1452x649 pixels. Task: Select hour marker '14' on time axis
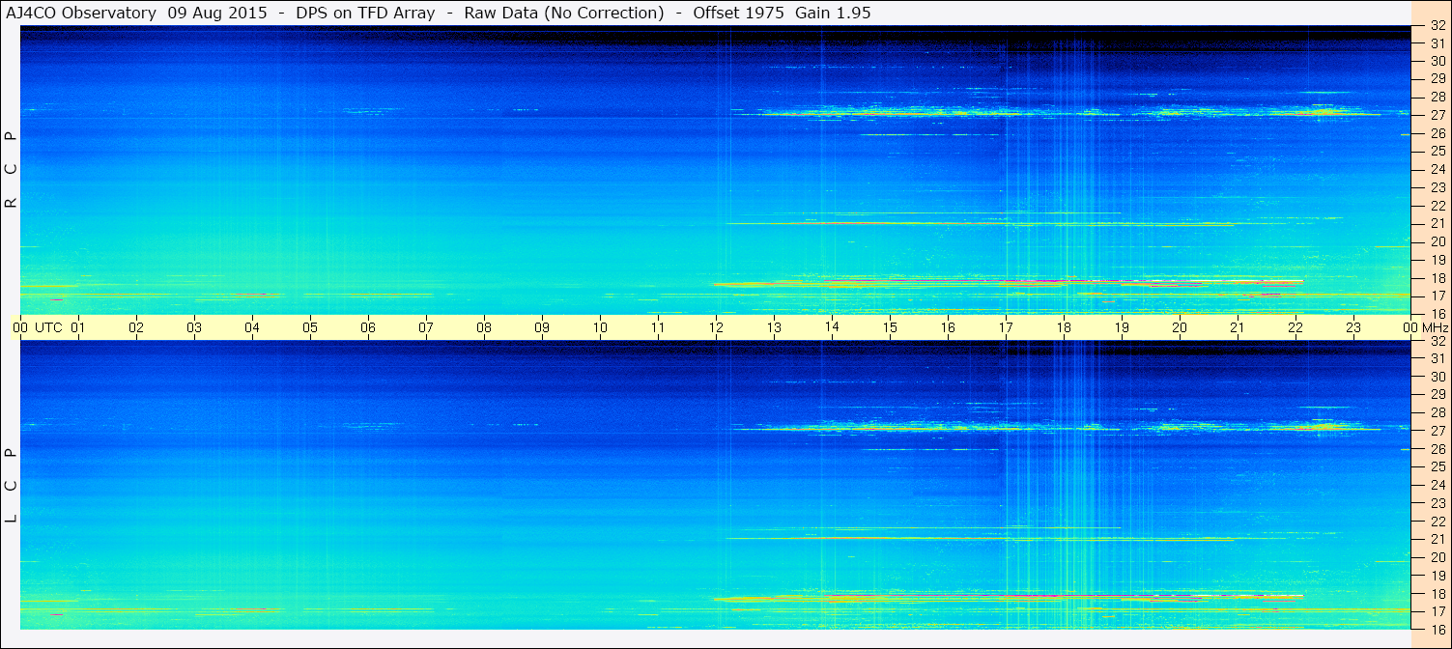(832, 327)
